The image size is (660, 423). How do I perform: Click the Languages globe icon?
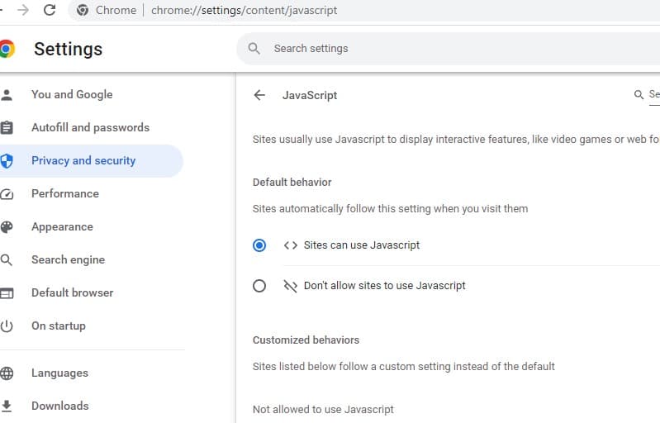point(7,373)
